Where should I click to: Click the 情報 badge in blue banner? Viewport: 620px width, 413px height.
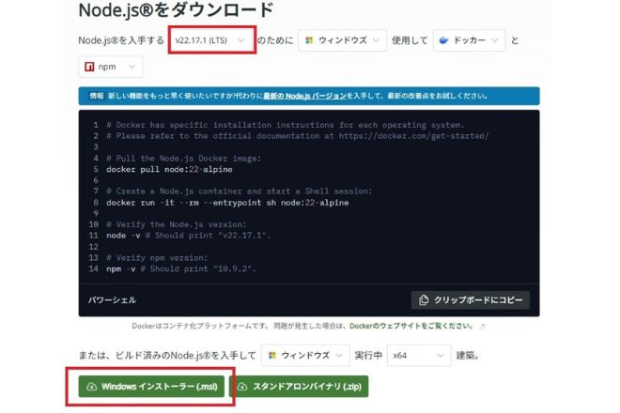pyautogui.click(x=96, y=96)
